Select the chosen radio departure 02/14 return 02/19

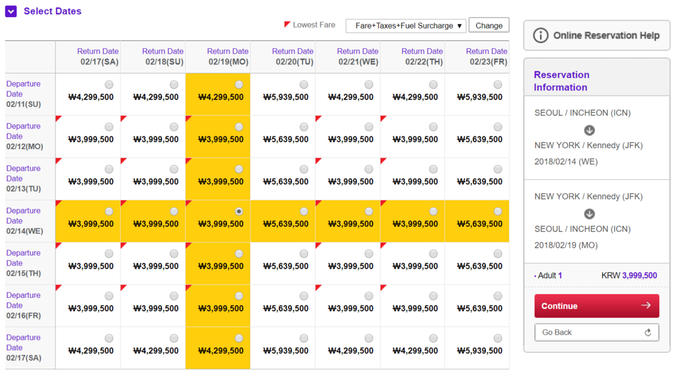pos(239,211)
